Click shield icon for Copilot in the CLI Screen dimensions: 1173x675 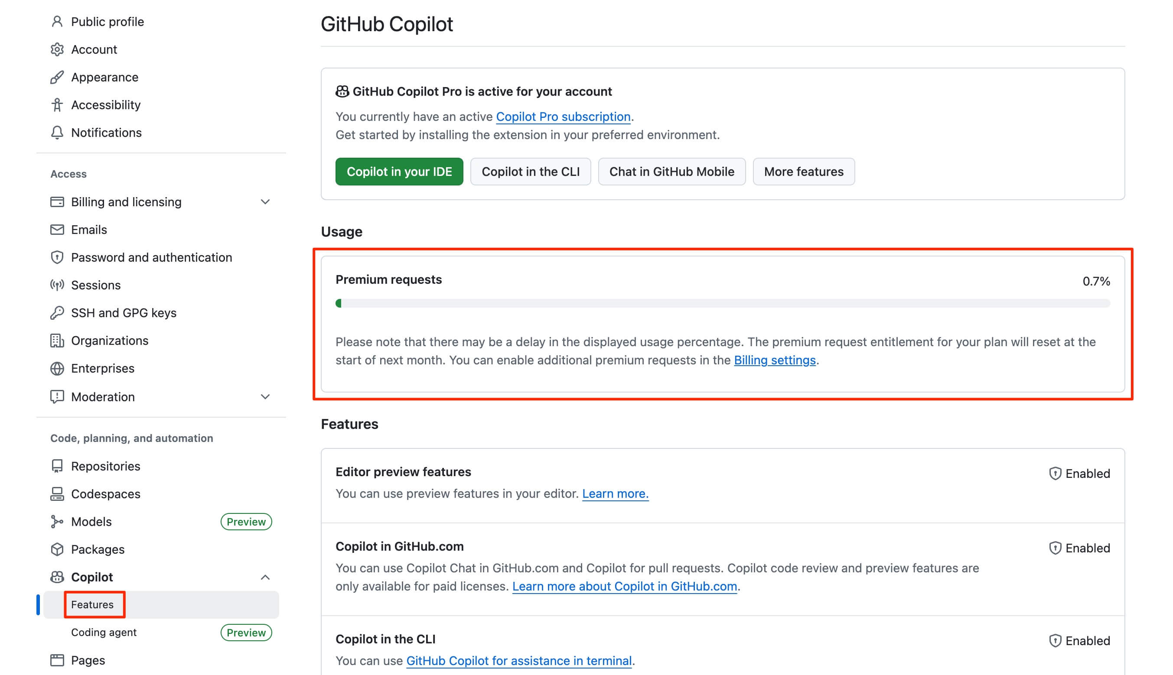click(1055, 641)
